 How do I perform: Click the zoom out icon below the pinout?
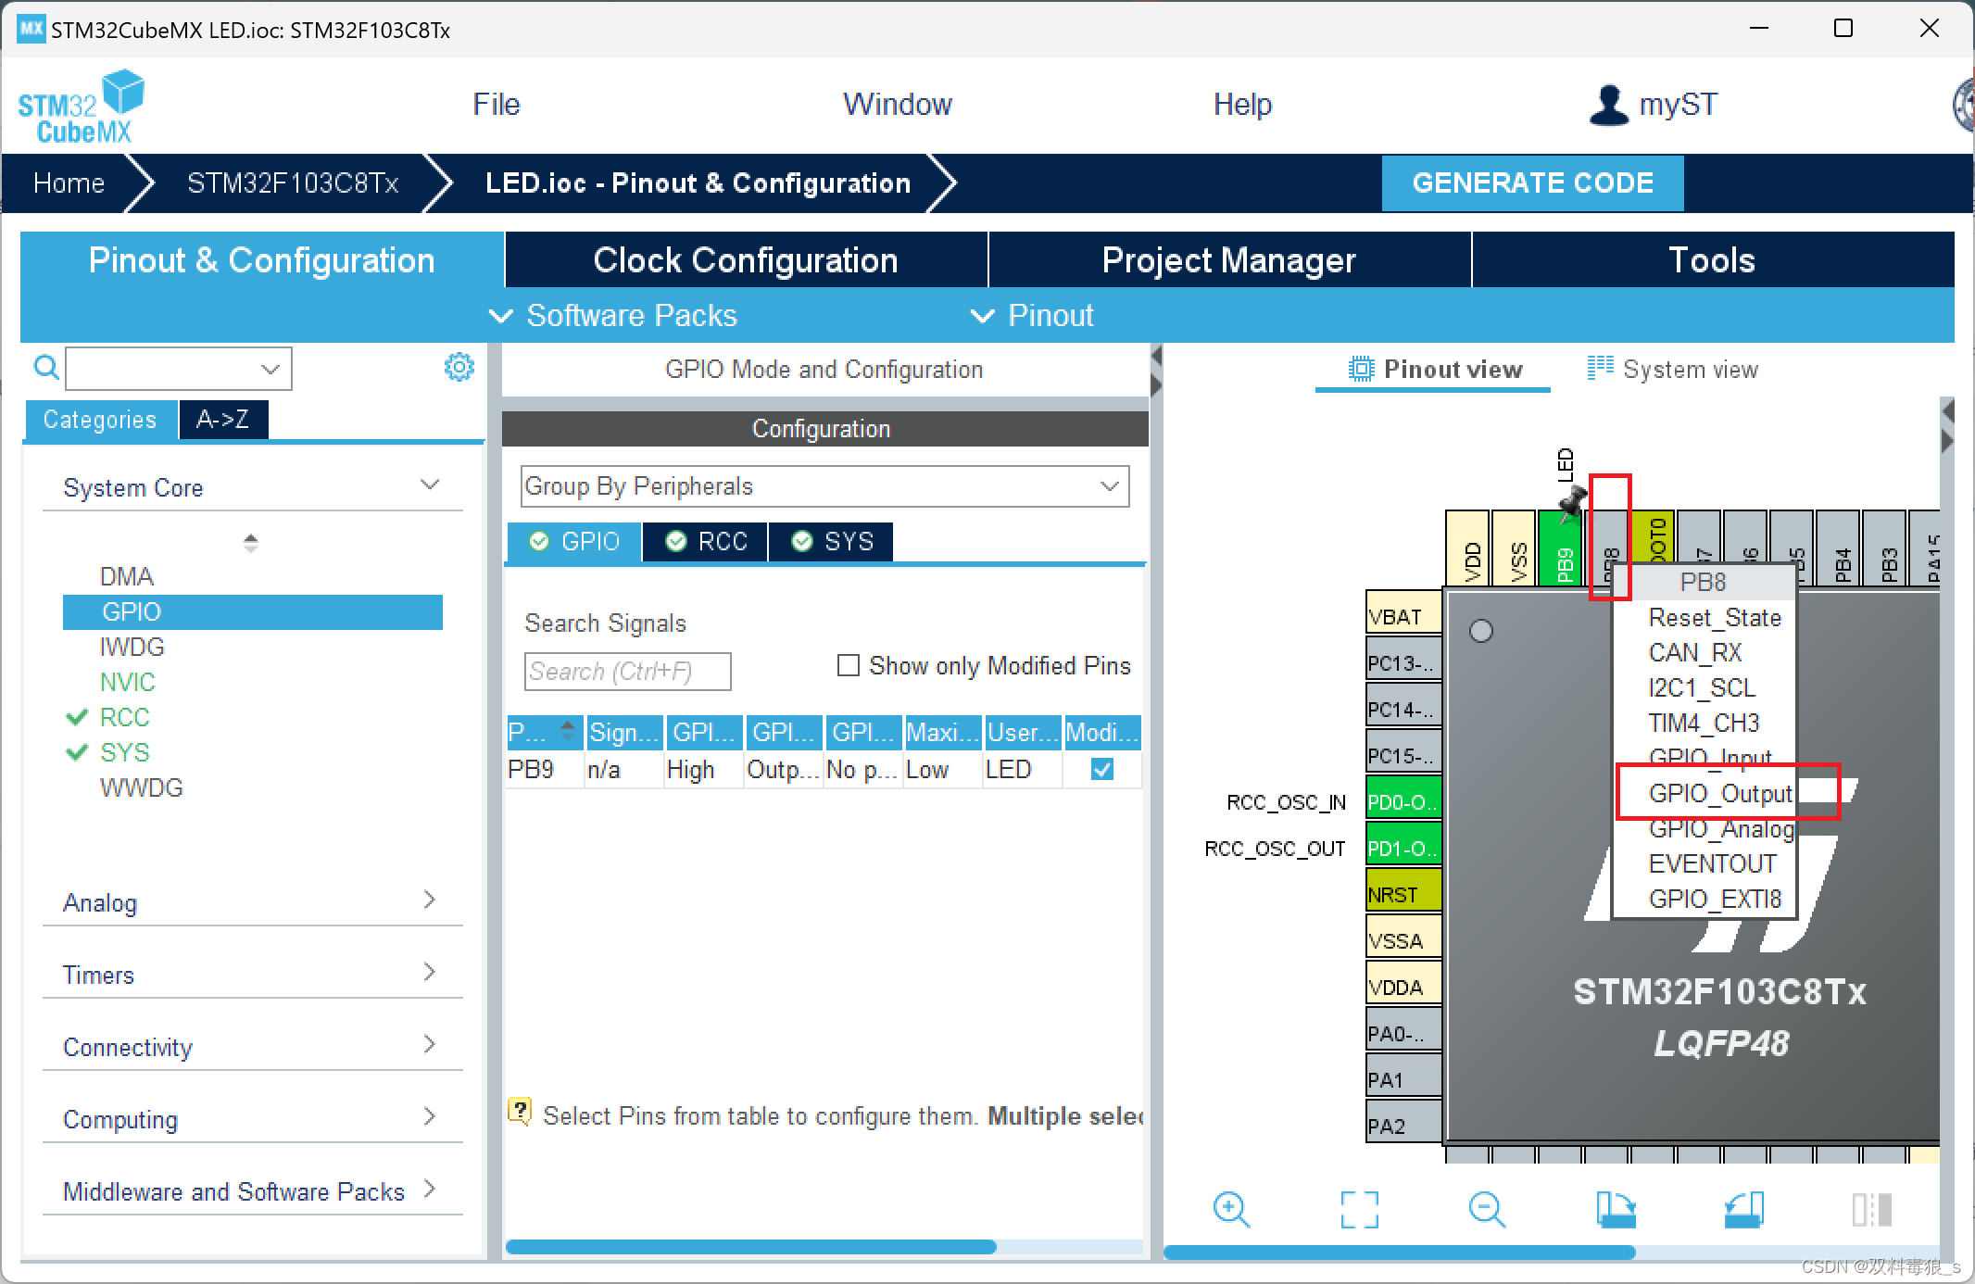click(1487, 1209)
